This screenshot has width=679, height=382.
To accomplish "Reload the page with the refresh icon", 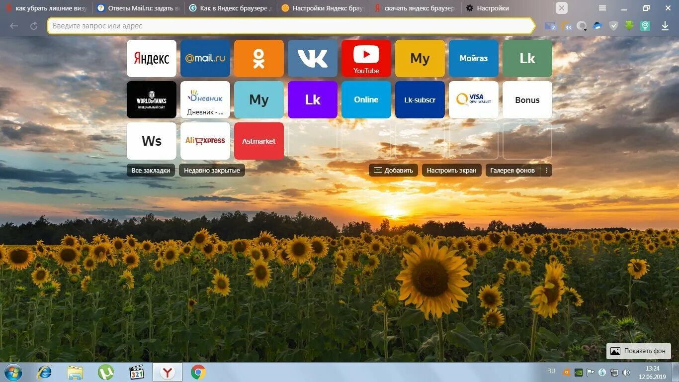I will tap(34, 26).
